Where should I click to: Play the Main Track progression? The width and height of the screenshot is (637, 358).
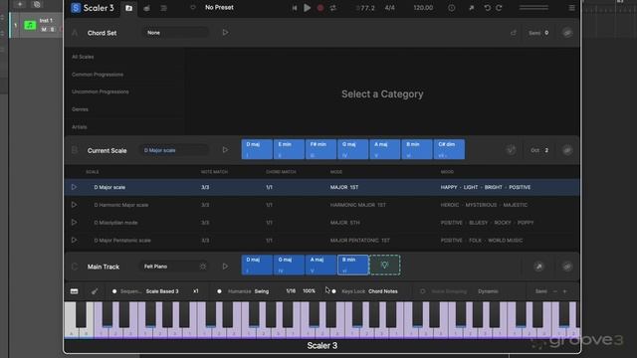pyautogui.click(x=226, y=267)
